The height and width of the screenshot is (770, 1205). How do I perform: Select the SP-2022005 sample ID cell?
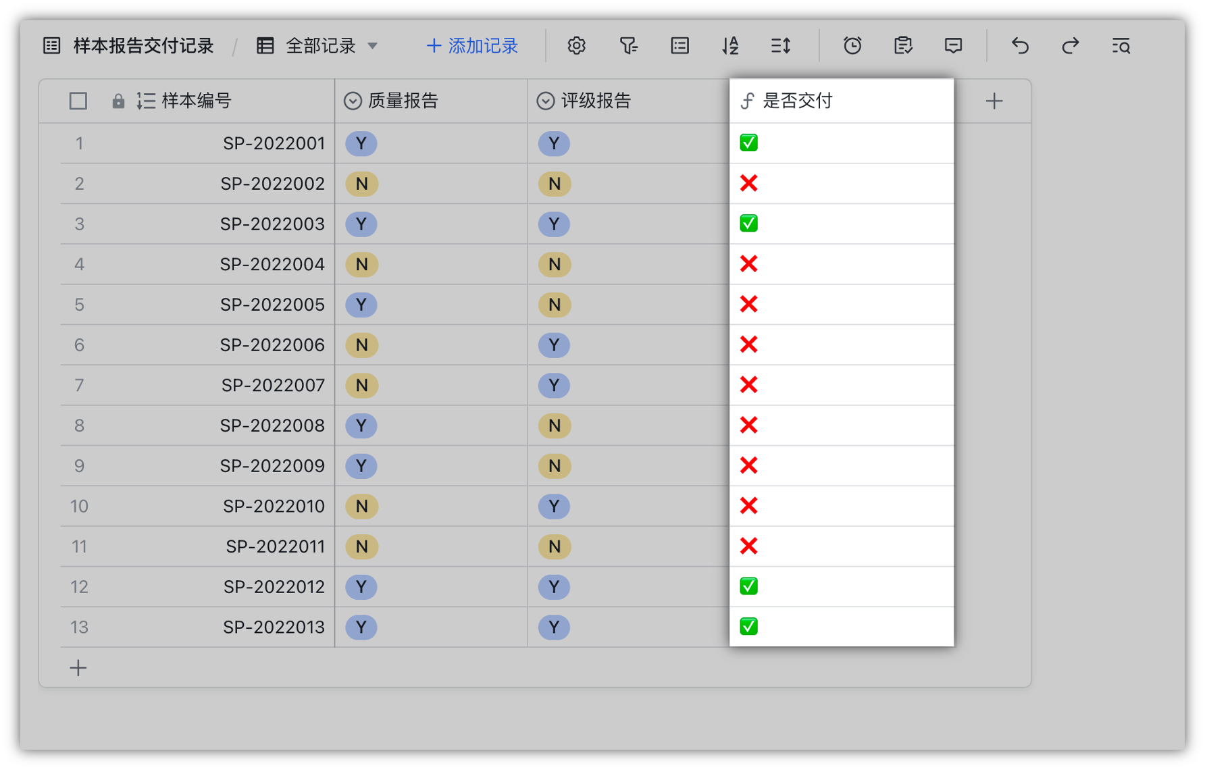(272, 305)
